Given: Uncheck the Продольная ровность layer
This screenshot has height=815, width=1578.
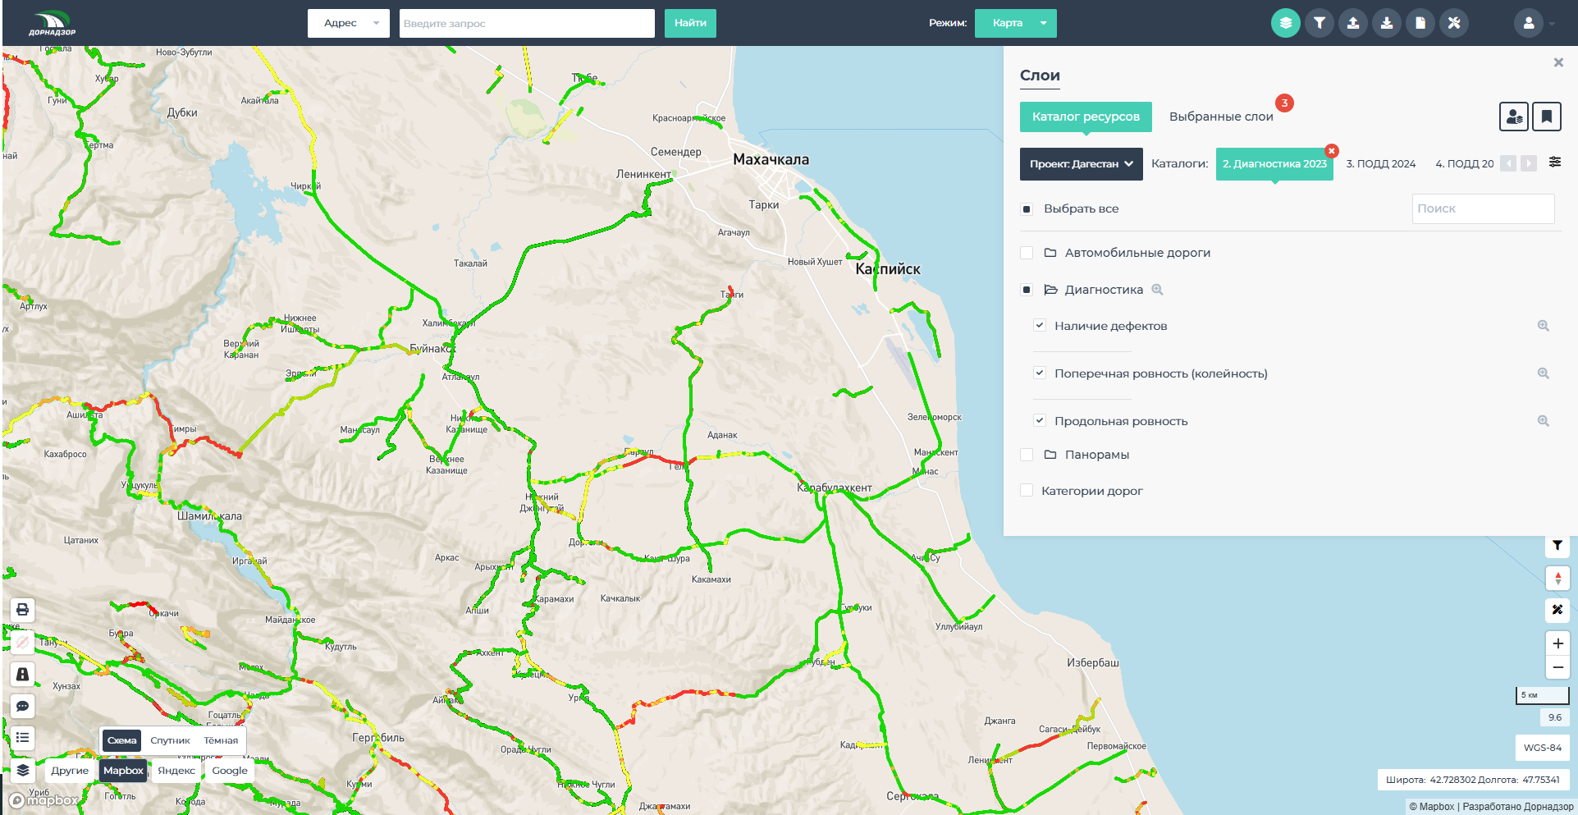Looking at the screenshot, I should (1040, 420).
